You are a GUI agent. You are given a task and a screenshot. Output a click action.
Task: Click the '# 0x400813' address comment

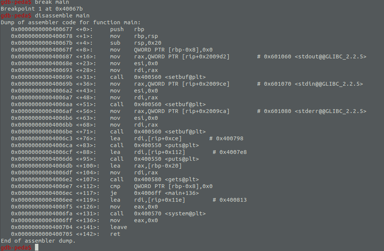pyautogui.click(x=229, y=200)
